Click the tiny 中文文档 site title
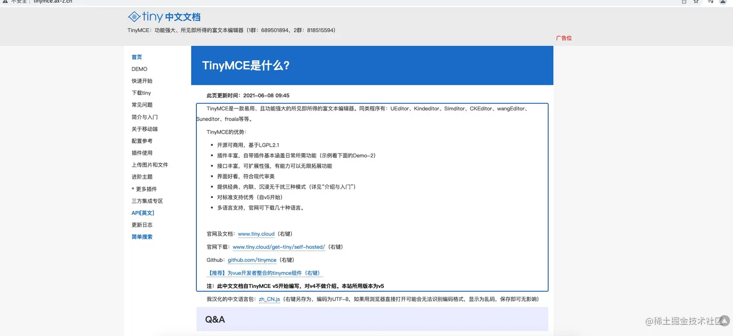 coord(164,17)
